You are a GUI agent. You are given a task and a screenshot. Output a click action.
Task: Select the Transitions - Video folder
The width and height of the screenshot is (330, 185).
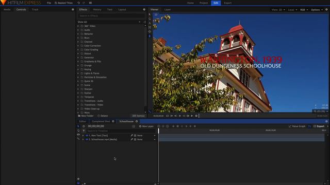coord(94,105)
